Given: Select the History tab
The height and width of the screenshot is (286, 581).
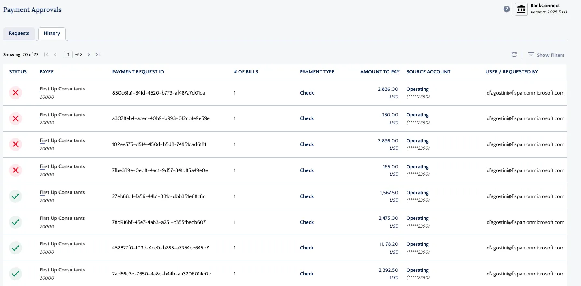Looking at the screenshot, I should (52, 33).
